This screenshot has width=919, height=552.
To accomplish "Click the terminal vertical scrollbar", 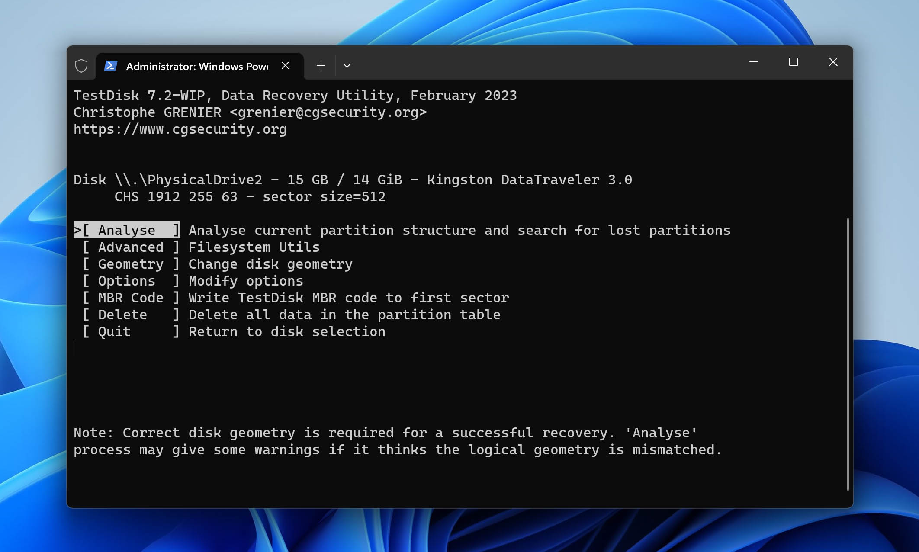I will [848, 354].
